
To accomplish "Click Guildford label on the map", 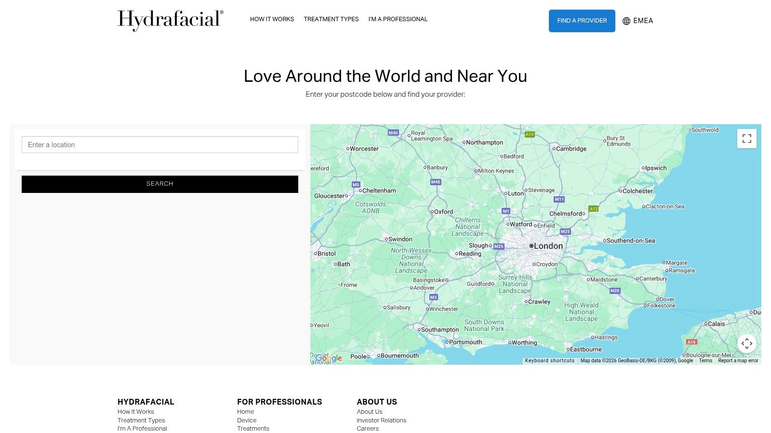I will (x=479, y=284).
